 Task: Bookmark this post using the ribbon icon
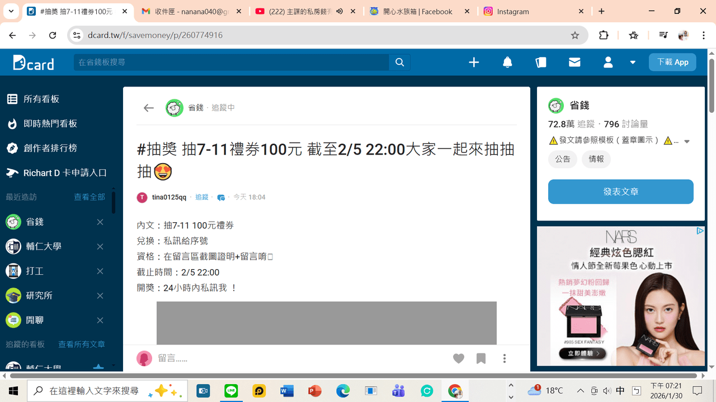coord(481,358)
